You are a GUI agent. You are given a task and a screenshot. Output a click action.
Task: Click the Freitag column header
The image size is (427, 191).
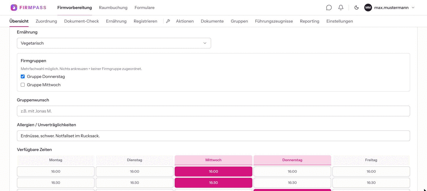point(371,160)
